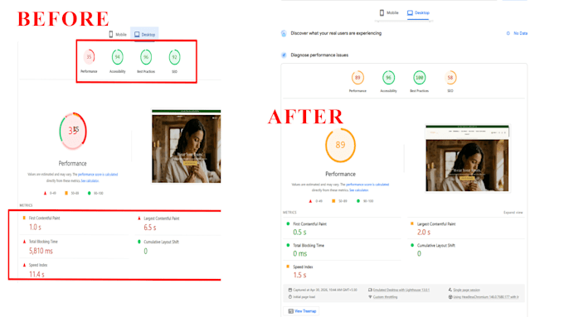Click the Total Blocking Time 0 ms metric
This screenshot has width=564, height=317.
click(x=342, y=249)
